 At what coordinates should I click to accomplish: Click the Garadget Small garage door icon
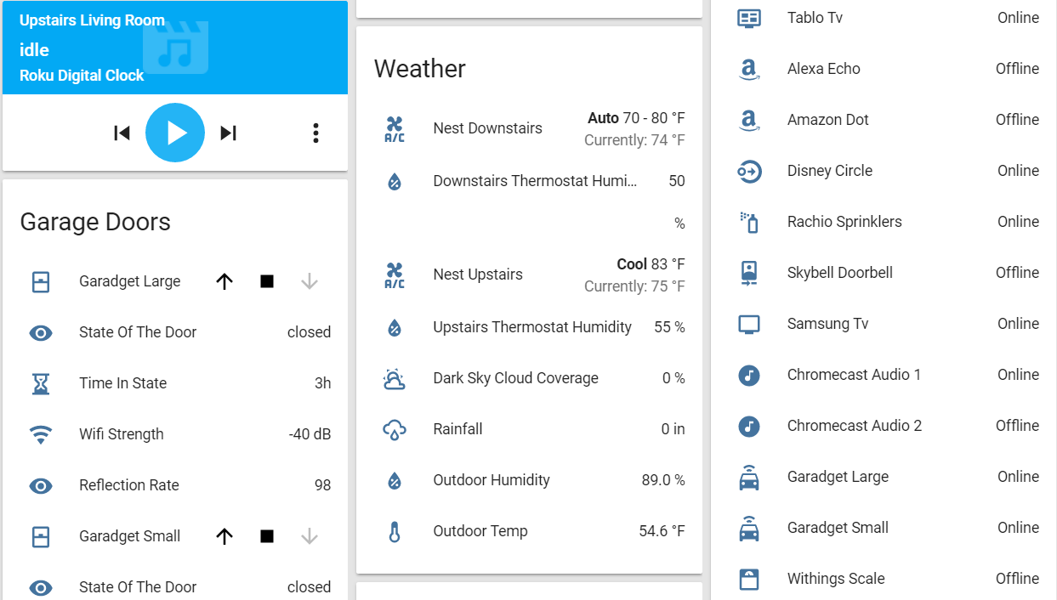coord(41,536)
